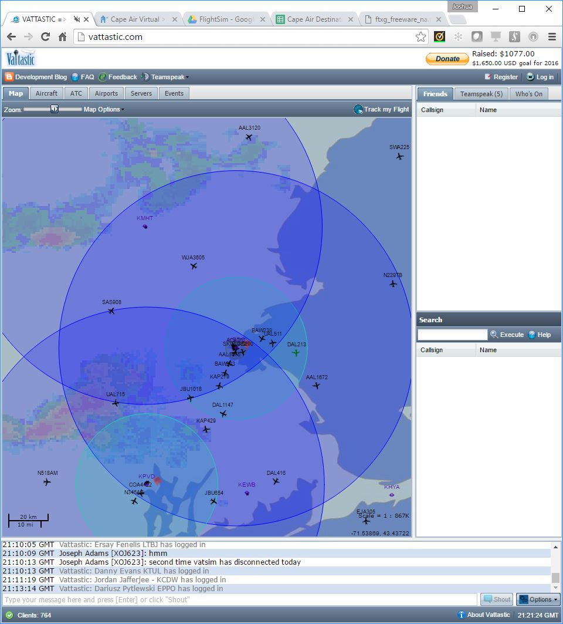Select the JBU654 aircraft icon
The height and width of the screenshot is (624, 563).
coord(213,501)
